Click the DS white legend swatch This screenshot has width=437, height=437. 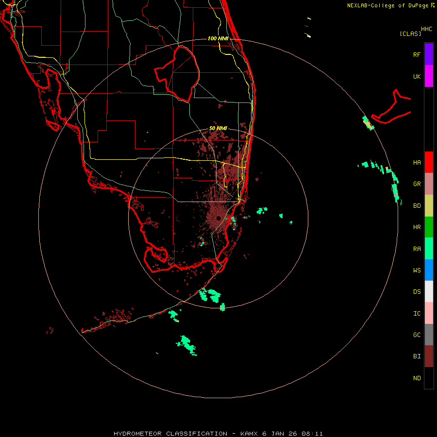coord(429,291)
